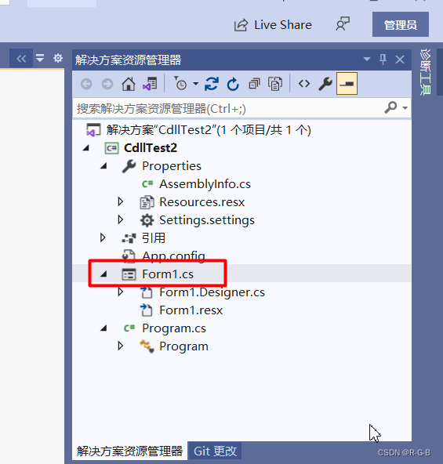Click the references icon beside 引用
The width and height of the screenshot is (443, 464).
[x=129, y=238]
